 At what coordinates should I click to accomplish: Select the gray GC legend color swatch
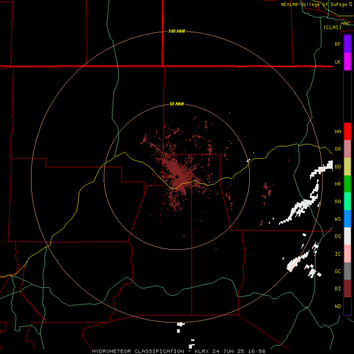pyautogui.click(x=347, y=271)
